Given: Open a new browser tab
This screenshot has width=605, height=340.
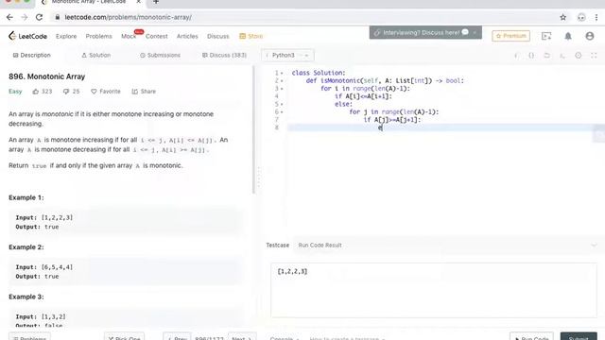Looking at the screenshot, I should [155, 2].
